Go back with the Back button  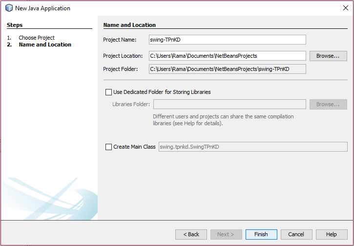191,234
